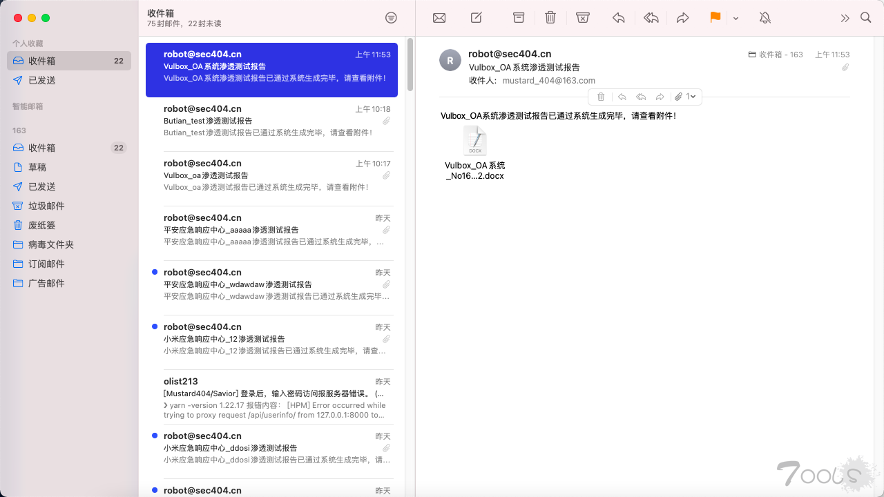This screenshot has width=884, height=497.
Task: Select the Butian_test渗透测试报告 email
Action: (271, 124)
